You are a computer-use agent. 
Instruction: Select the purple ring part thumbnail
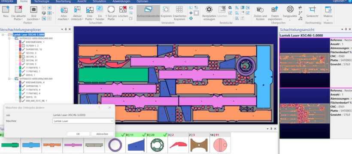[115, 145]
